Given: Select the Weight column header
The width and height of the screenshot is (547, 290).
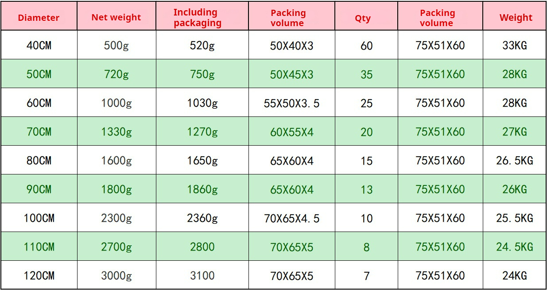Looking at the screenshot, I should click(516, 18).
